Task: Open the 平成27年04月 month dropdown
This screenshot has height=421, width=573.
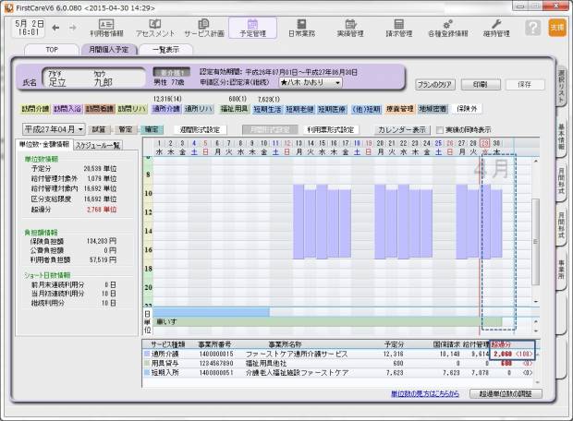Action: click(x=53, y=130)
